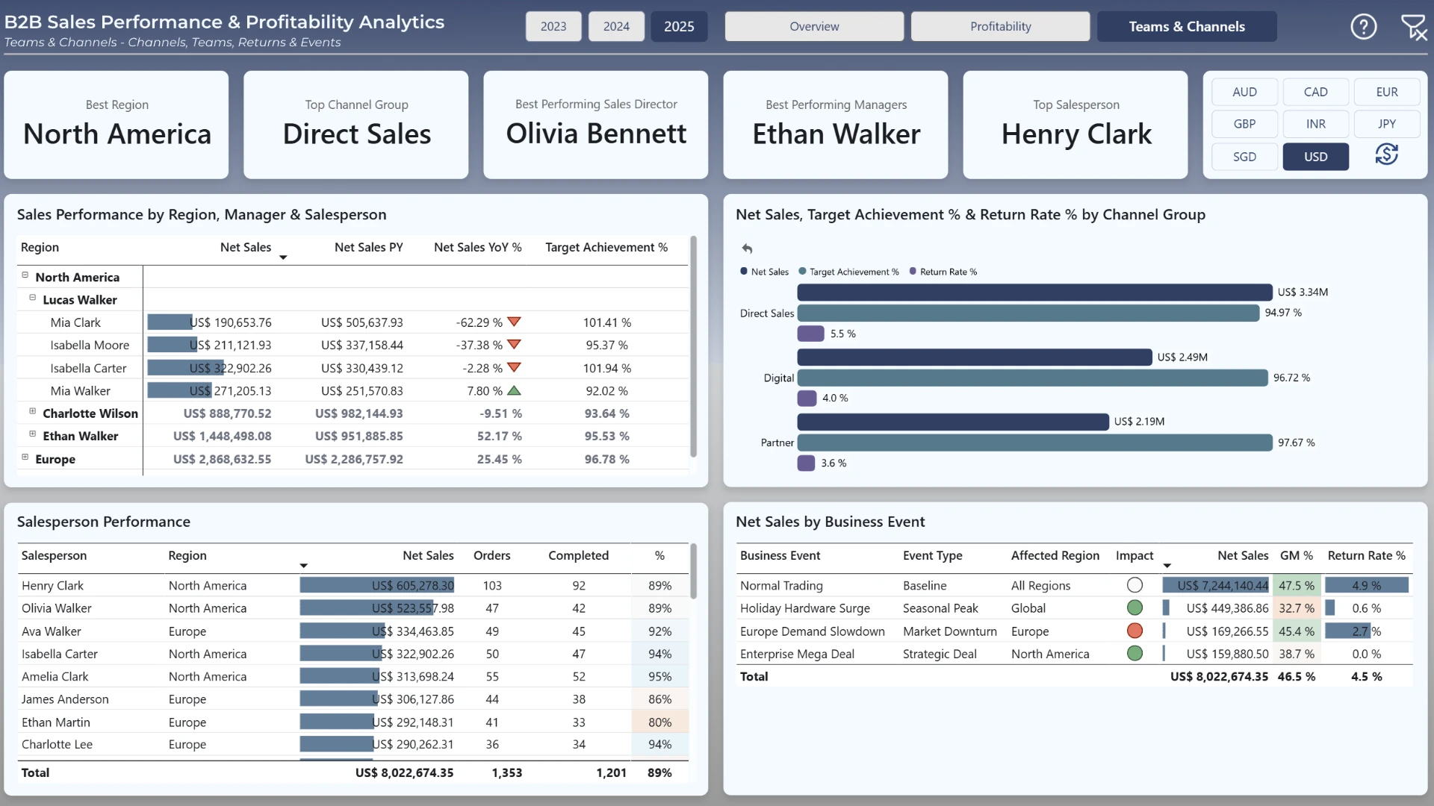The width and height of the screenshot is (1434, 806).
Task: Sort by Target Achievement % column header
Action: tap(606, 247)
